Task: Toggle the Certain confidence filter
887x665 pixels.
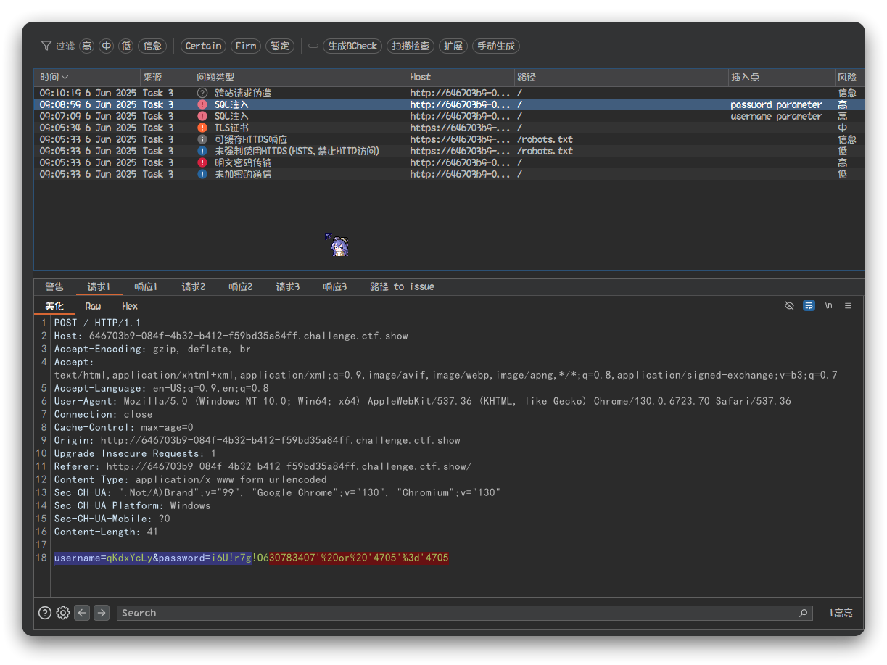Action: click(x=203, y=46)
